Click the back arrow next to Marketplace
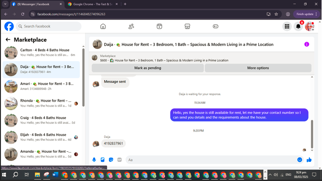The height and width of the screenshot is (181, 322). (8, 40)
